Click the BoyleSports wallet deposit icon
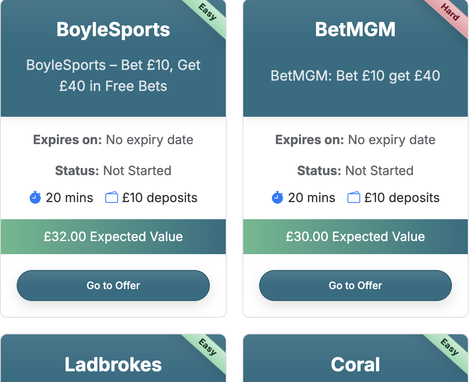This screenshot has height=382, width=469. coord(112,197)
